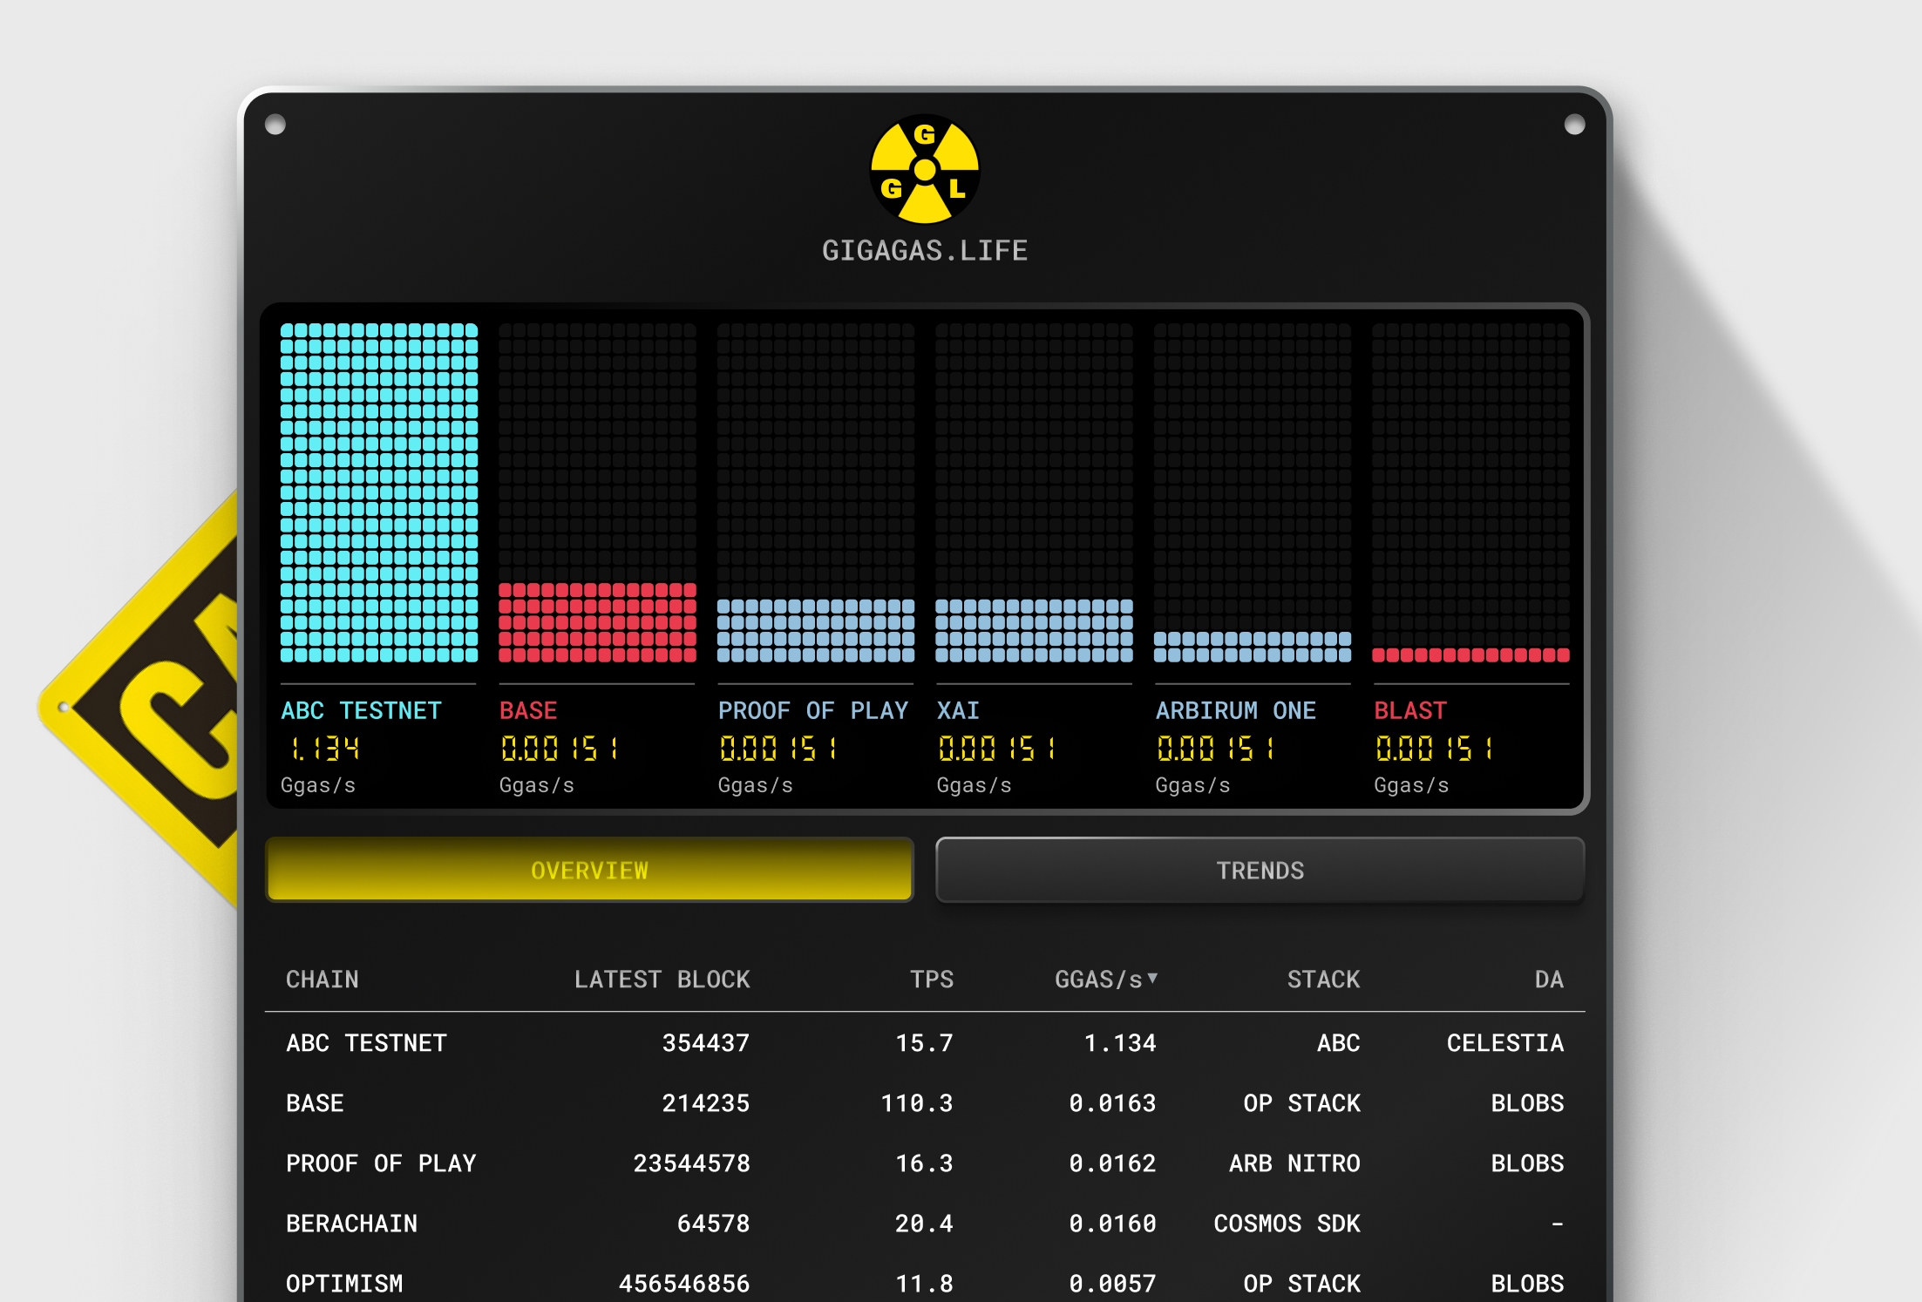Switch to the Overview tab
Viewport: 1922px width, 1302px height.
pyautogui.click(x=589, y=870)
